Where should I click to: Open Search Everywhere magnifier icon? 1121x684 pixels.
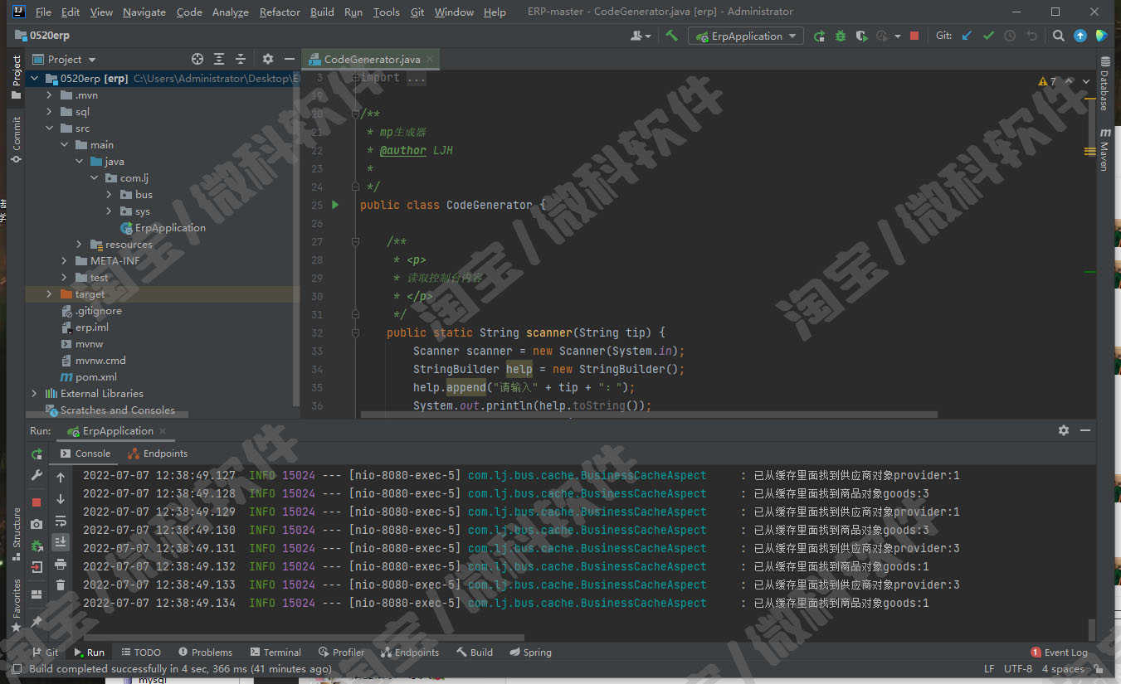(x=1059, y=36)
